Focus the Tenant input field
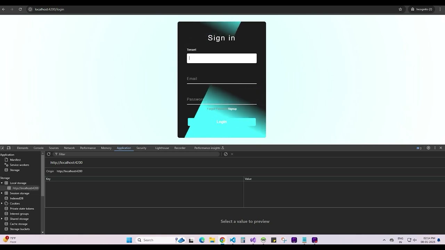Screen dimensions: 445x250 [x=222, y=58]
